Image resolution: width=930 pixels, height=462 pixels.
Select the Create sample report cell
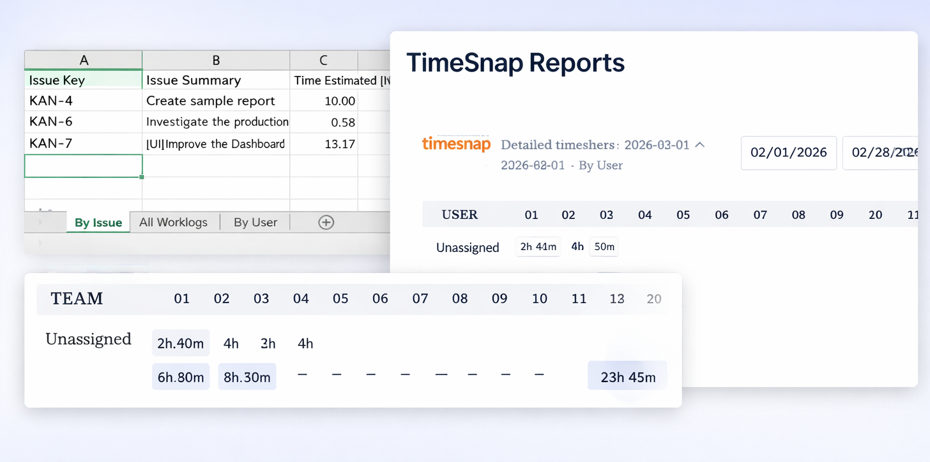tap(216, 101)
